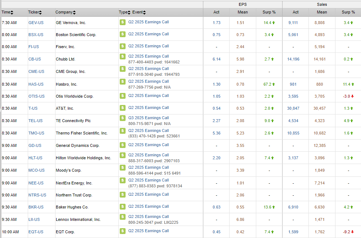This screenshot has height=238, width=361.
Task: Click the earnings icon in Baker Hughes row
Action: (123, 207)
